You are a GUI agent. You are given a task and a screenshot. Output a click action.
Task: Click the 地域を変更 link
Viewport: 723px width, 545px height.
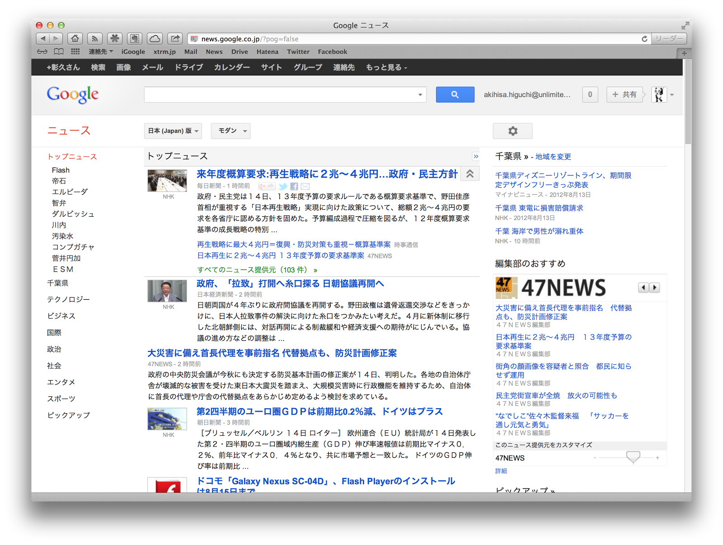[x=553, y=157]
